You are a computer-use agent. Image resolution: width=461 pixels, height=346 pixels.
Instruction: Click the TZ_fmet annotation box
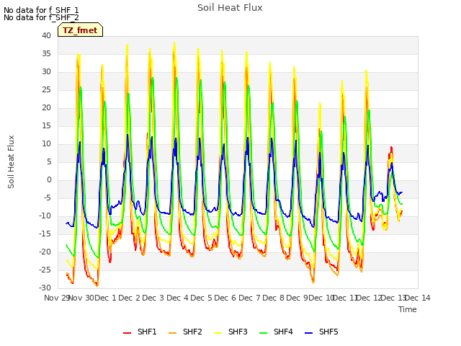(x=80, y=30)
